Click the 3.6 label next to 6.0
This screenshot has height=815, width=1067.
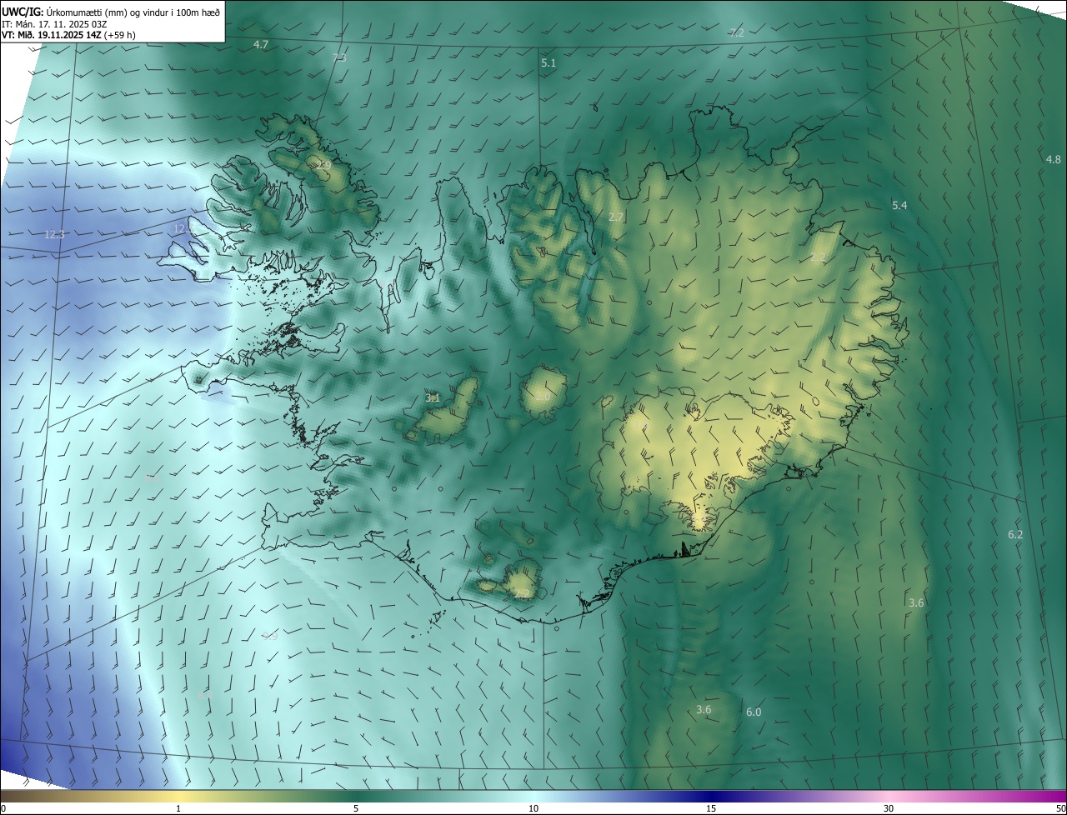(704, 709)
